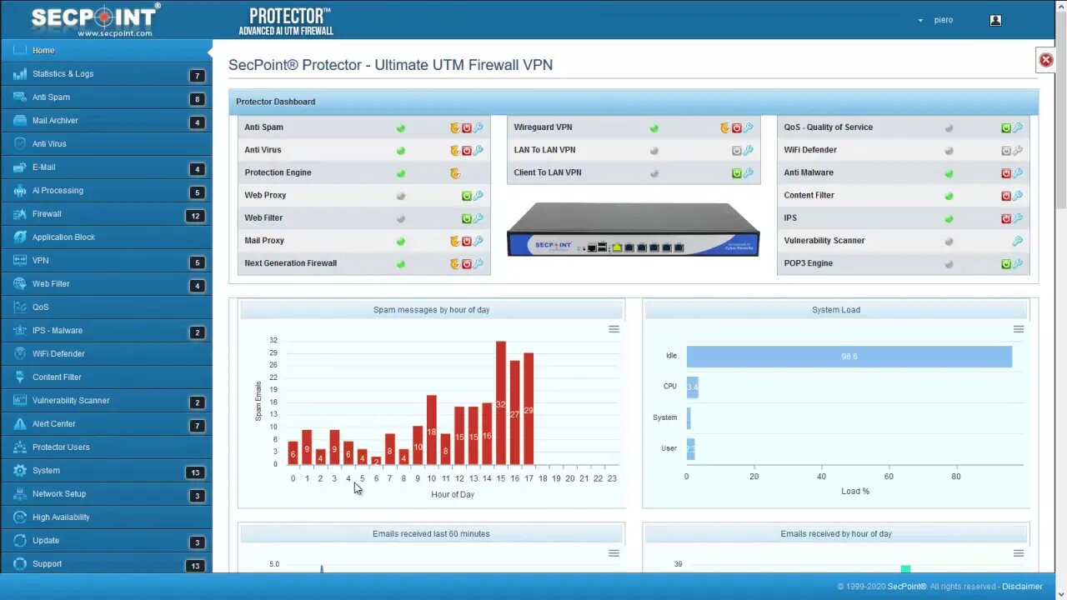Select Home in sidebar
The image size is (1067, 600).
(106, 50)
